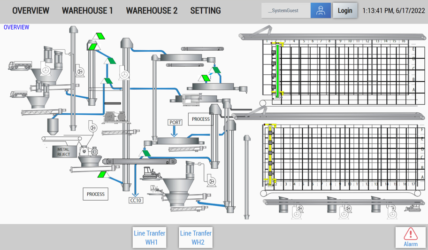Viewport: 428px width, 250px height.
Task: Click the bulldozer icon at bottom-right conveyor
Action: click(x=417, y=208)
